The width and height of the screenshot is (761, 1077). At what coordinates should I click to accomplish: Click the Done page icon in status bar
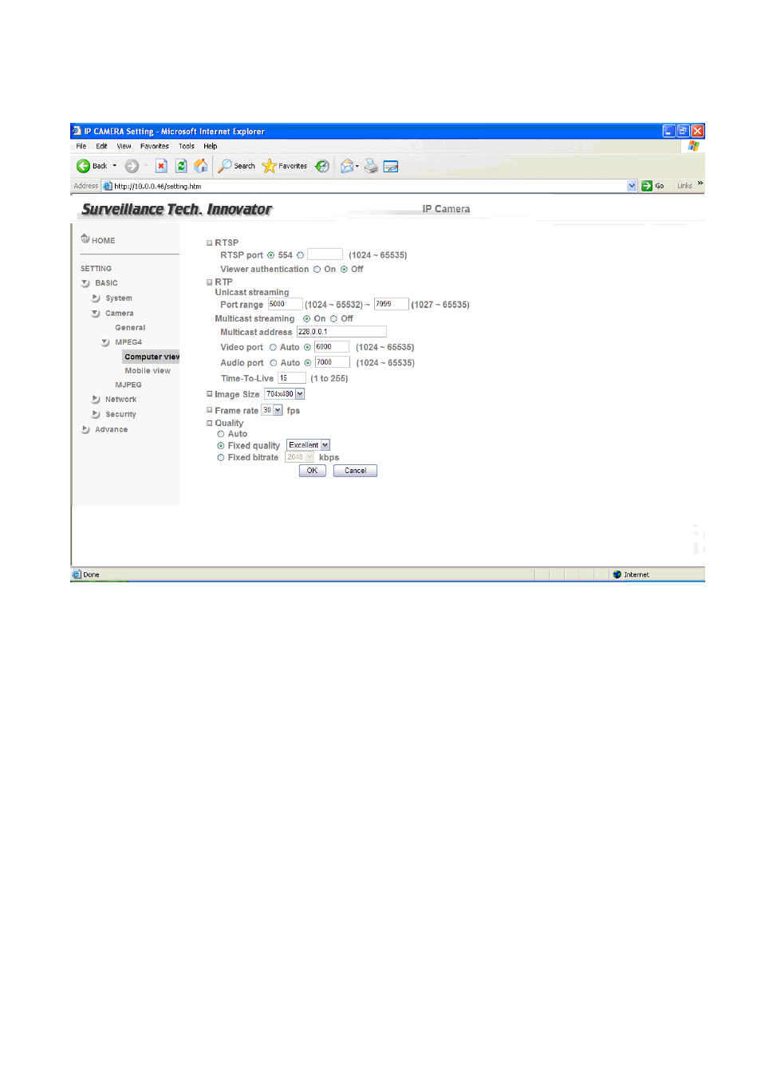77,574
